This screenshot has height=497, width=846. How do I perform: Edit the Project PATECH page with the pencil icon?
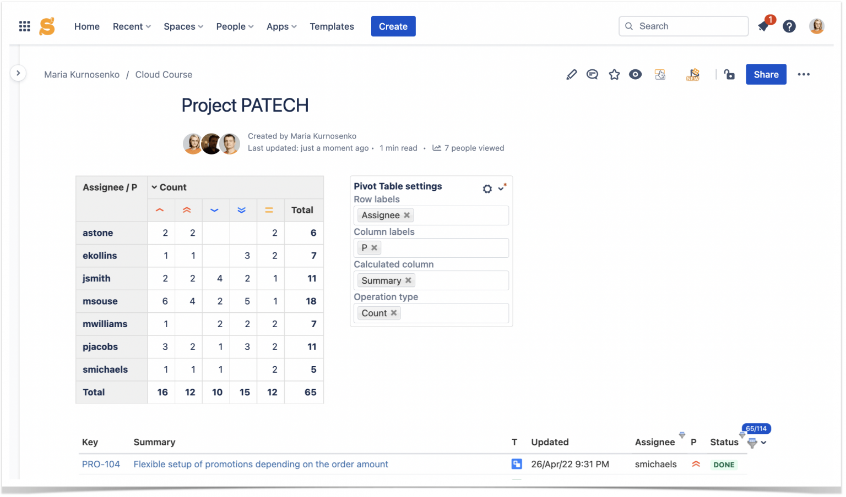[571, 74]
